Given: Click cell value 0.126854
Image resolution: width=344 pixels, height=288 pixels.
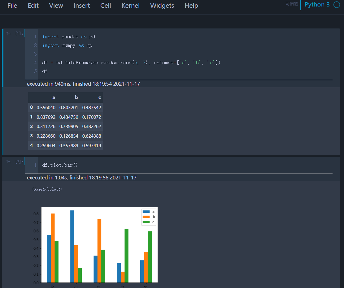Looking at the screenshot, I should (x=69, y=136).
